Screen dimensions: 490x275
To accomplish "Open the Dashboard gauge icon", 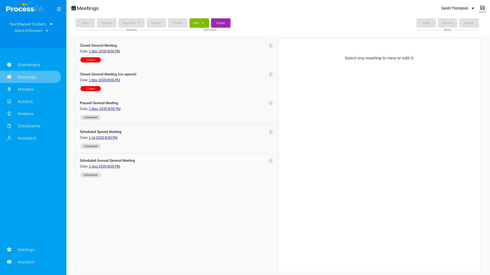I will coord(9,65).
